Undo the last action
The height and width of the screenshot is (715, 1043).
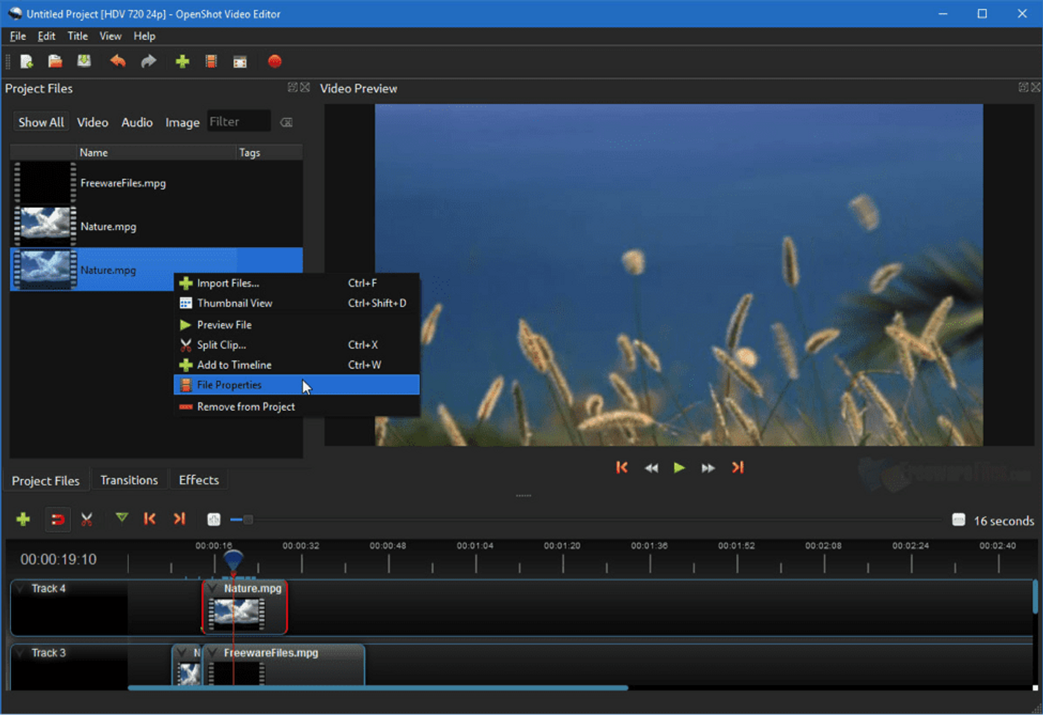tap(118, 61)
